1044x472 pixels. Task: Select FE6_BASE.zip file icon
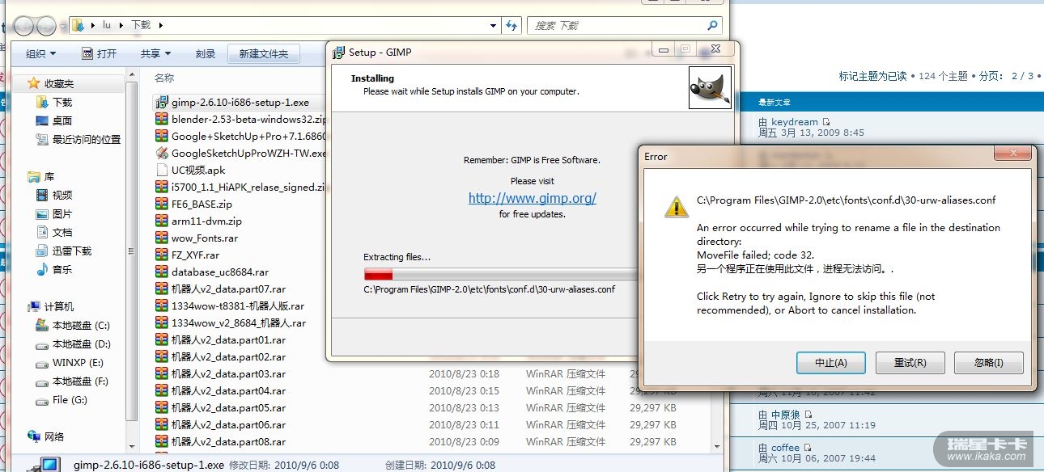[162, 204]
